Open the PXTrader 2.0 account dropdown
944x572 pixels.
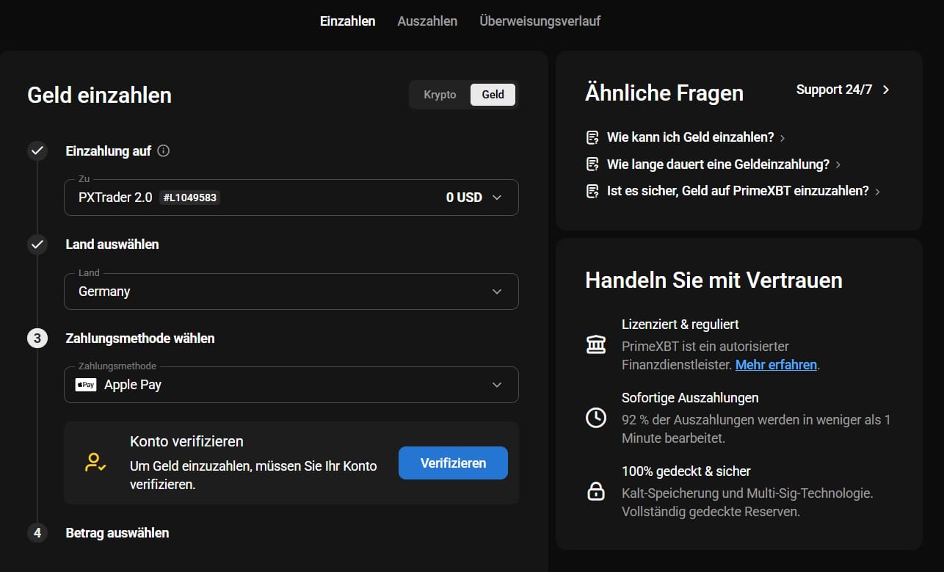click(291, 198)
